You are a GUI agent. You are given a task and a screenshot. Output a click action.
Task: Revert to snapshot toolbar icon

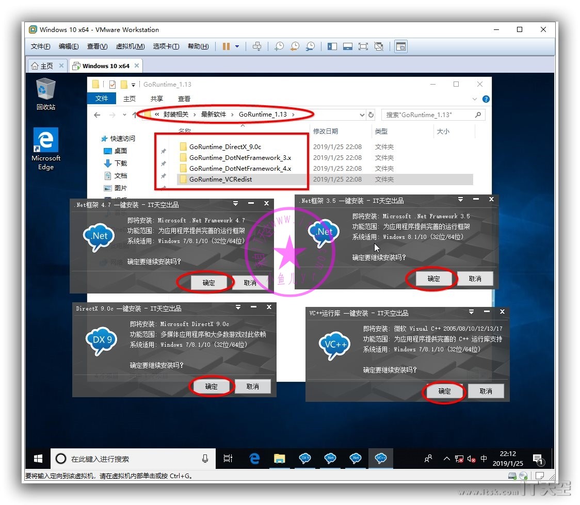(x=295, y=46)
